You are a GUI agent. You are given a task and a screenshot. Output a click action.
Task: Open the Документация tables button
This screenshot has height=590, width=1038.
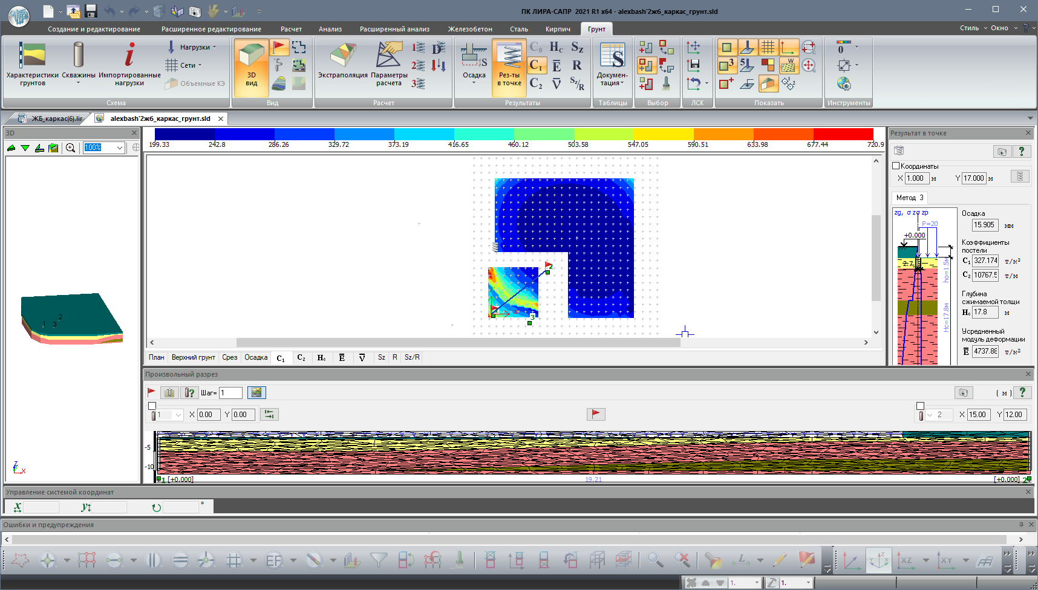[612, 65]
